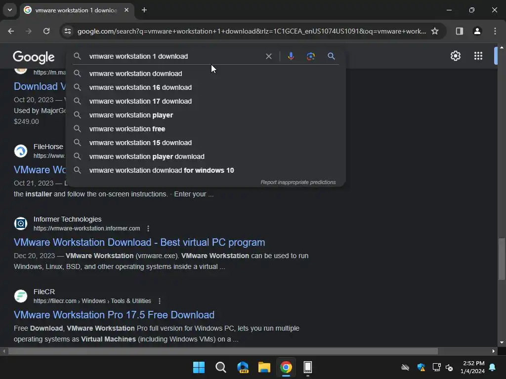Close the vmware workstation search tab

pos(126,10)
